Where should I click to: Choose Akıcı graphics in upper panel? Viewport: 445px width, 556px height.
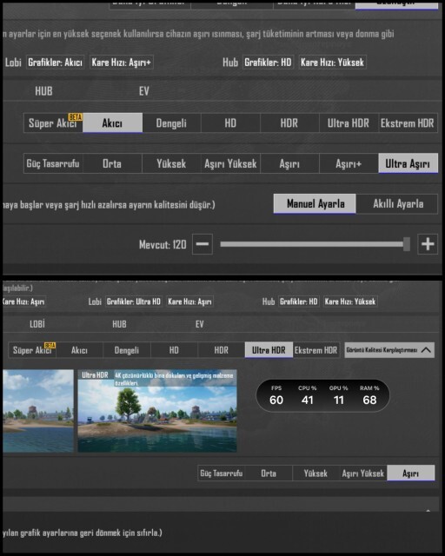112,123
